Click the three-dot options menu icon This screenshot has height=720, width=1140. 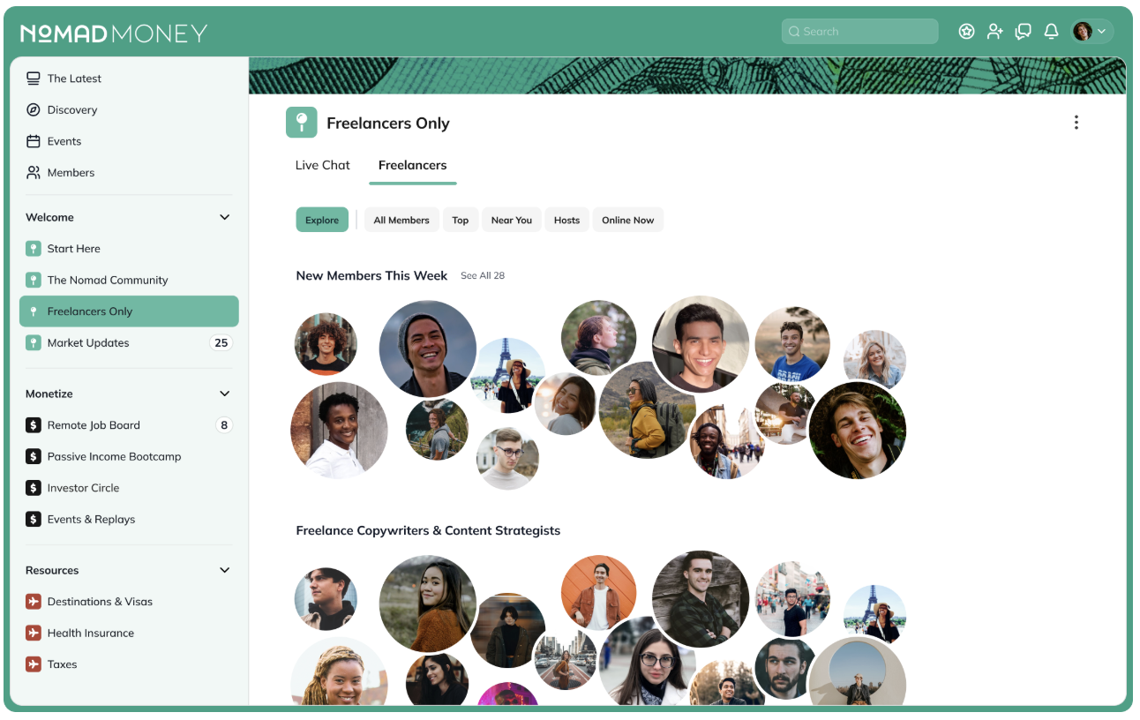pyautogui.click(x=1076, y=123)
